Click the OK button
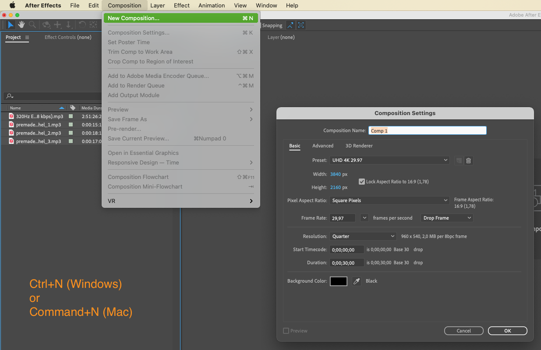Screen dimensions: 541x350 click(508, 331)
